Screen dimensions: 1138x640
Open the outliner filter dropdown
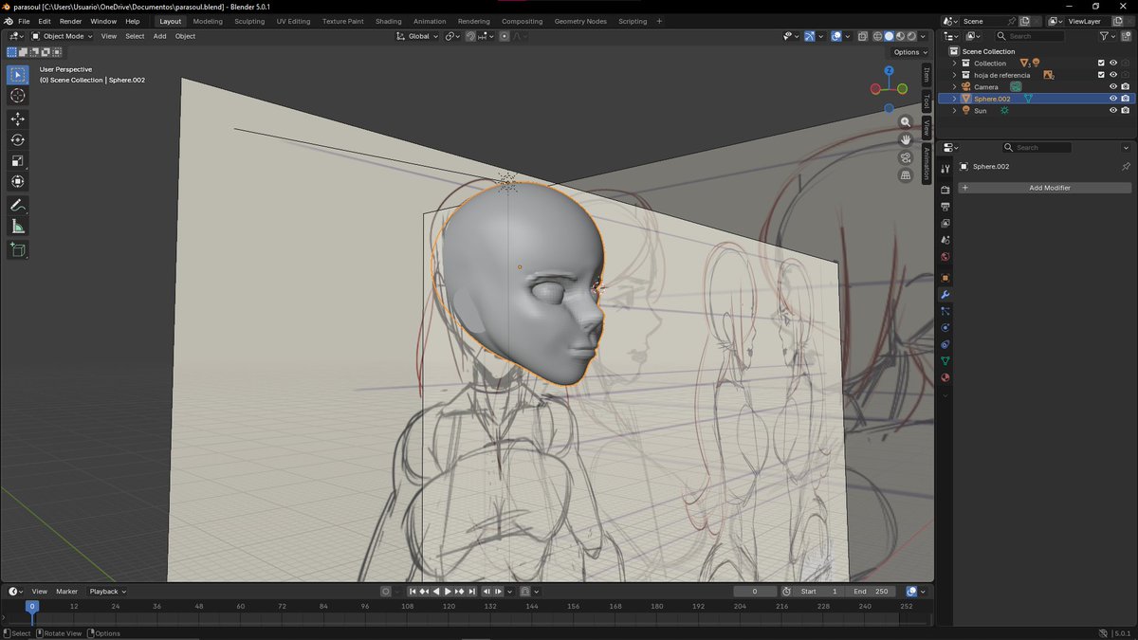[1110, 36]
